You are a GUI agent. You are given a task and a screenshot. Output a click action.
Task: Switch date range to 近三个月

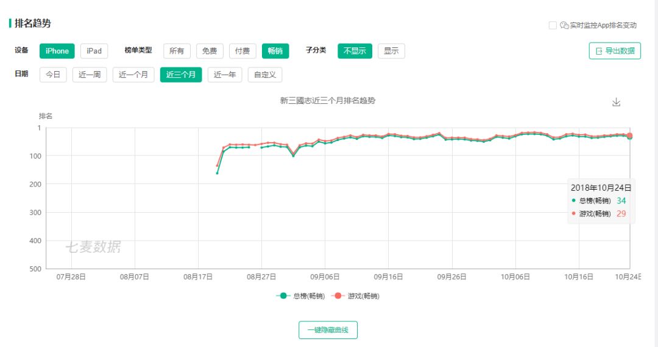tap(181, 75)
